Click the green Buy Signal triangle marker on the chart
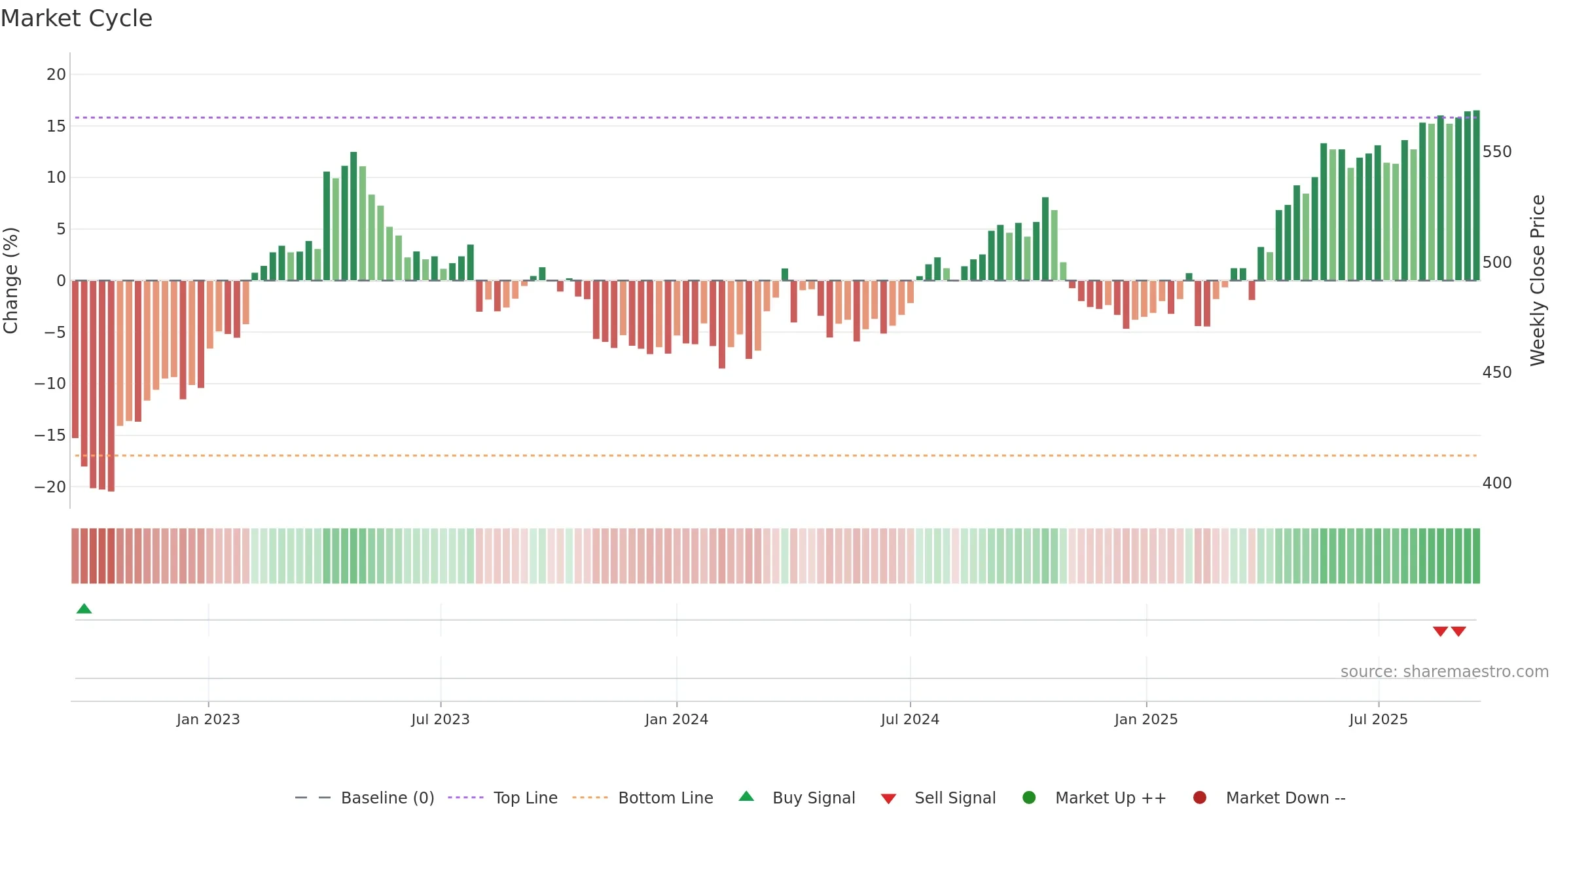 (x=84, y=608)
